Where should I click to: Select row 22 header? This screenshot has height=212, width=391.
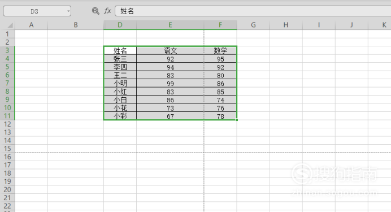click(x=7, y=206)
